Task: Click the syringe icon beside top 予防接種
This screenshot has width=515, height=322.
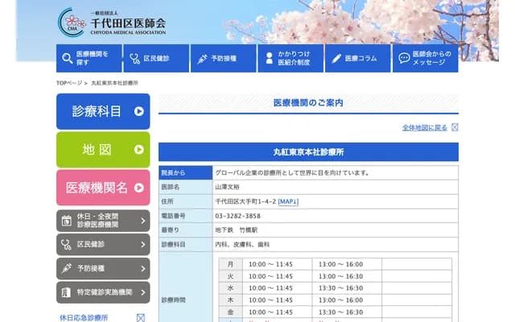Action: click(200, 59)
